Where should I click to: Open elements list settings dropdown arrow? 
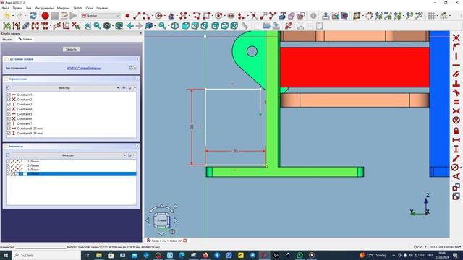pos(135,155)
